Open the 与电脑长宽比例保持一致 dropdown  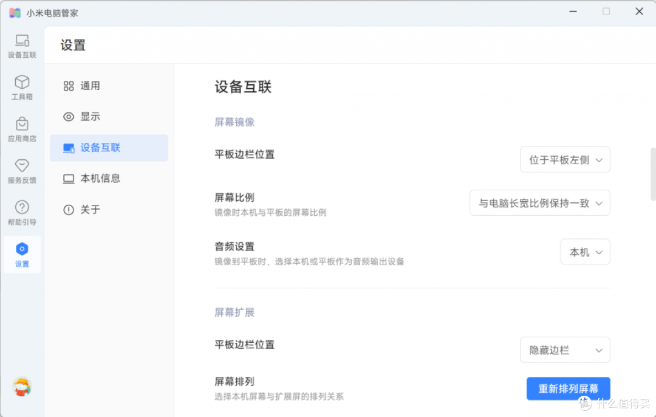(540, 203)
